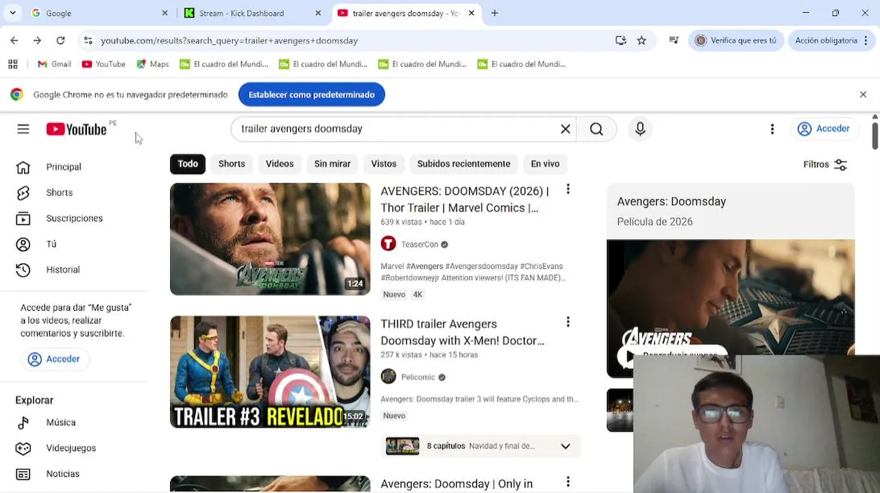Click Establecer como predeterminado button
The width and height of the screenshot is (880, 493).
tap(312, 94)
